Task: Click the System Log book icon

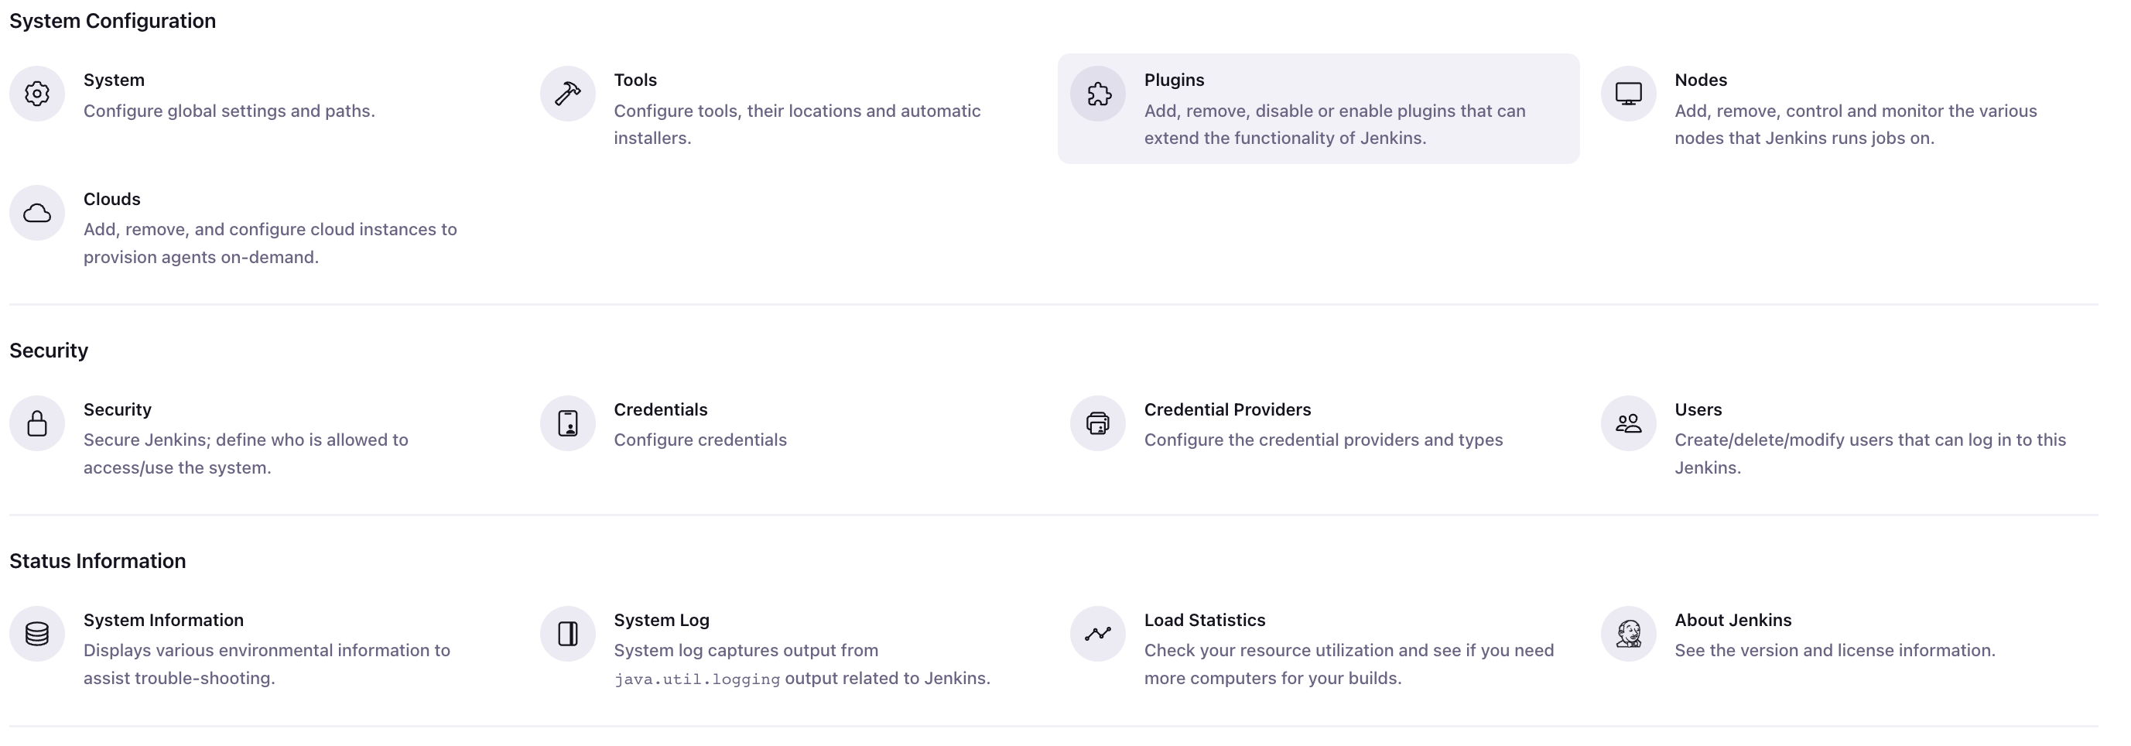Action: tap(567, 634)
